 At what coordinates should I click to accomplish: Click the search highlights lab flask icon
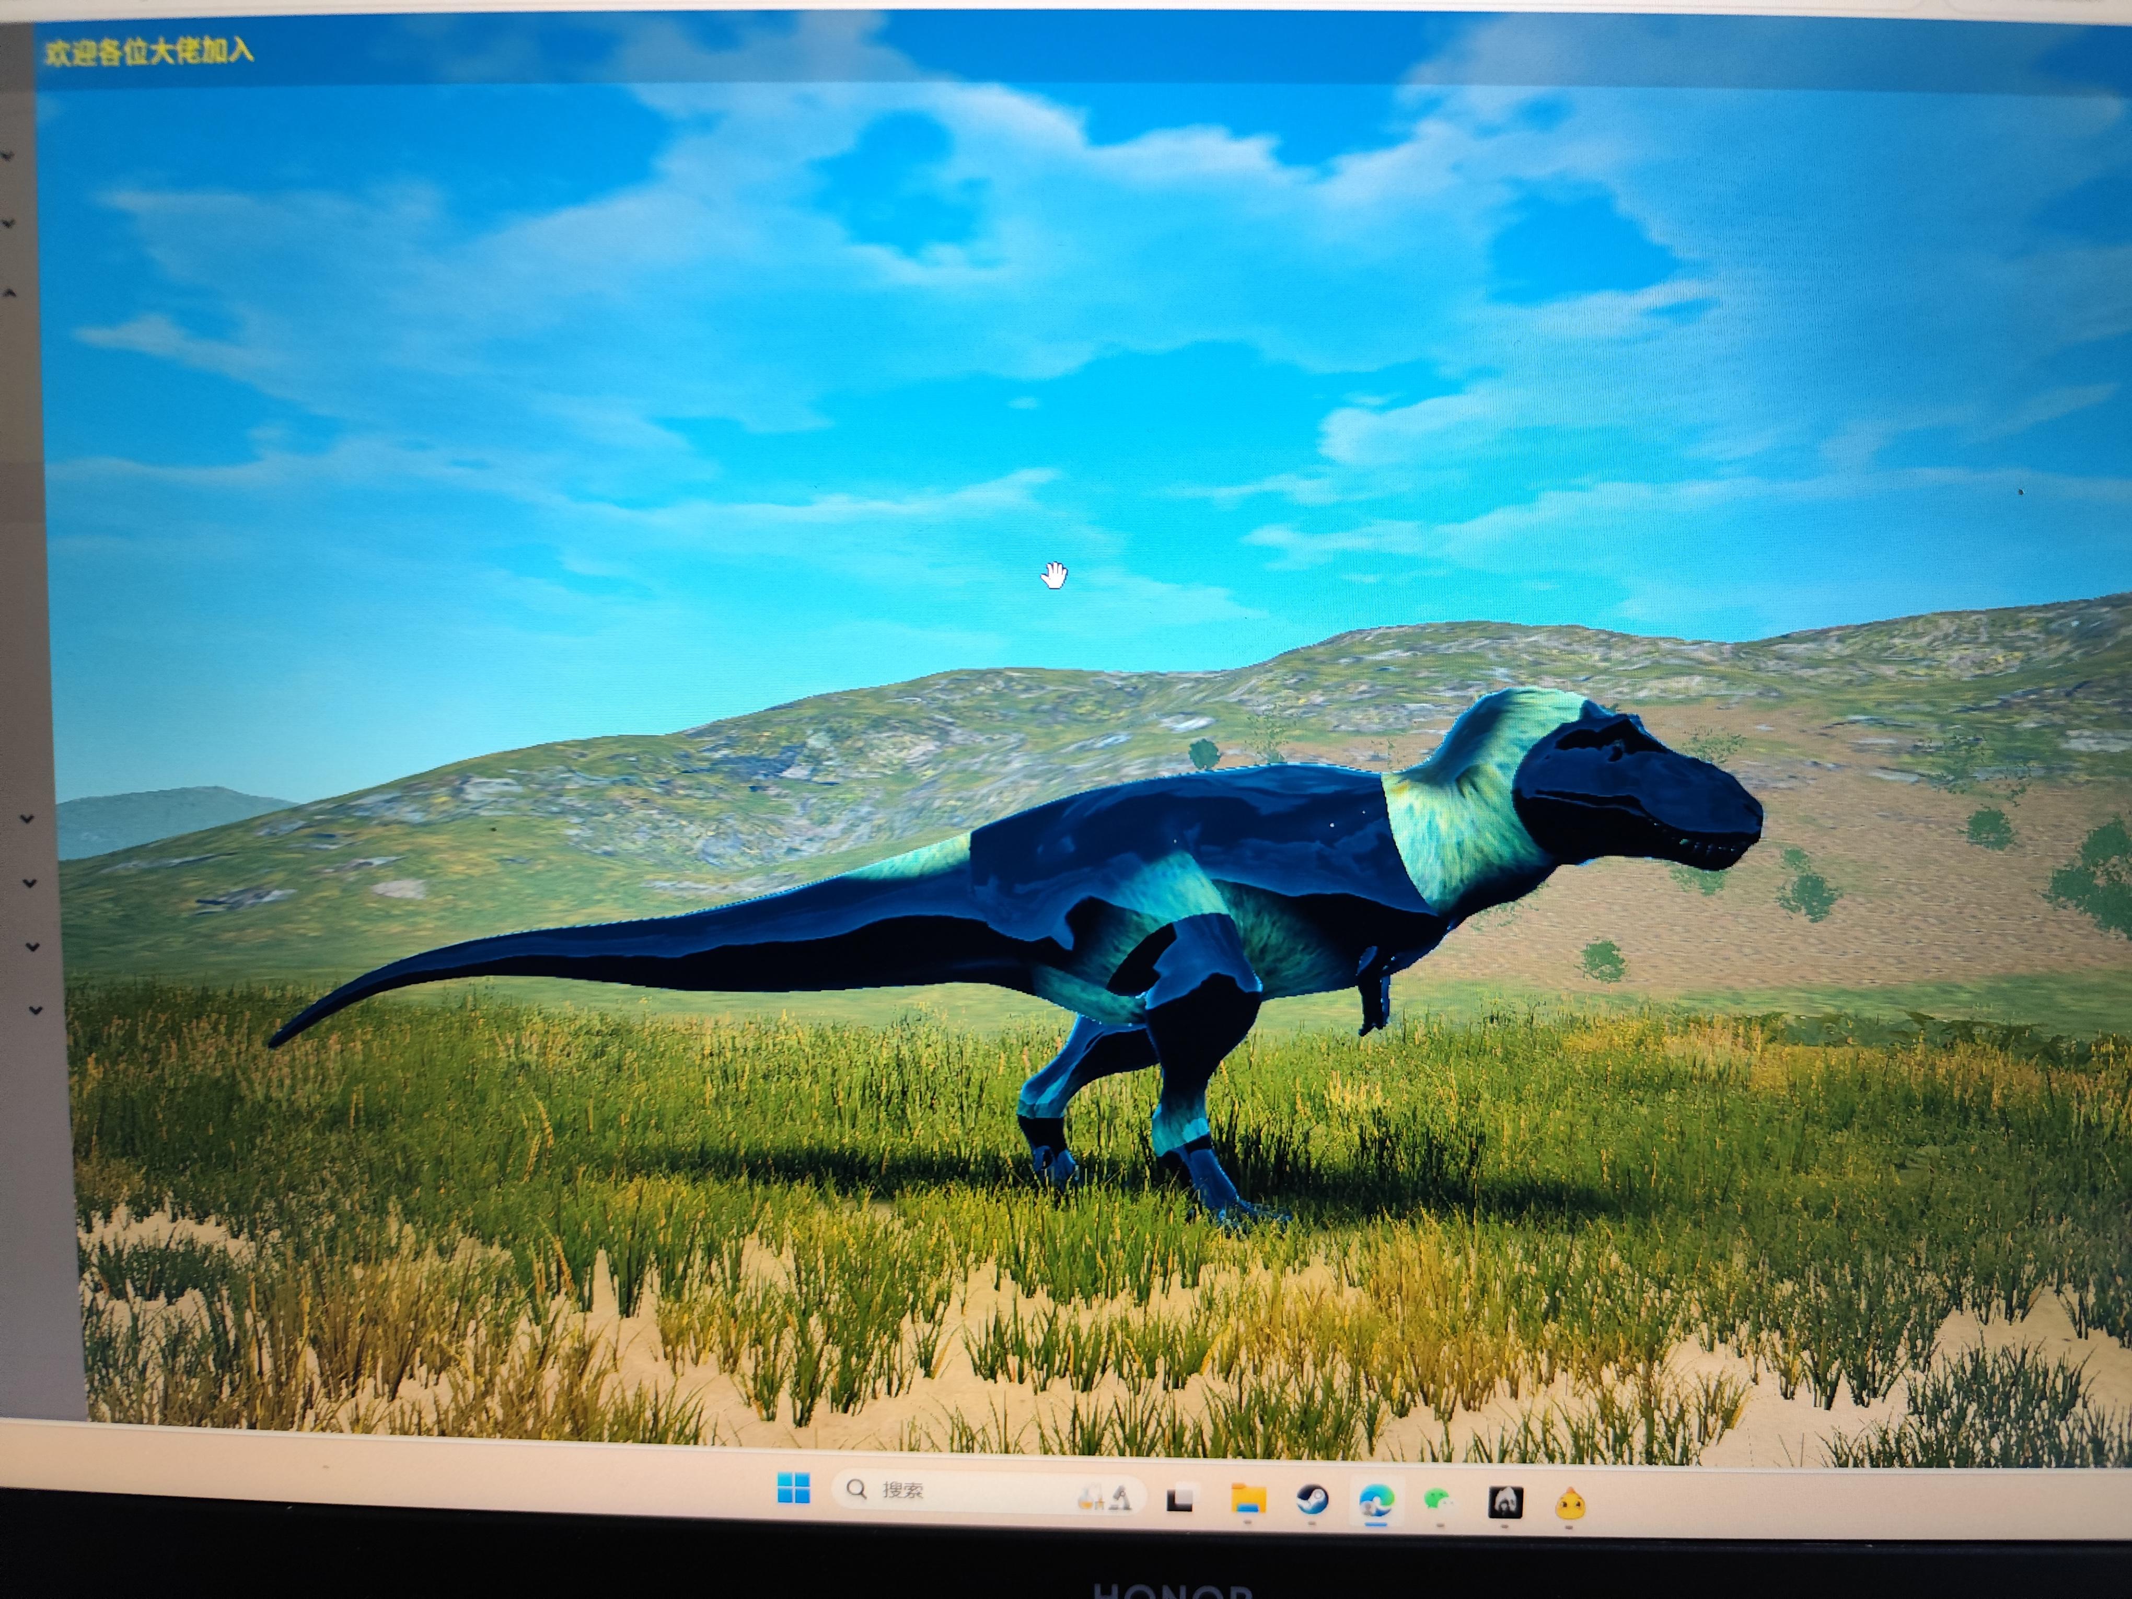click(1106, 1497)
